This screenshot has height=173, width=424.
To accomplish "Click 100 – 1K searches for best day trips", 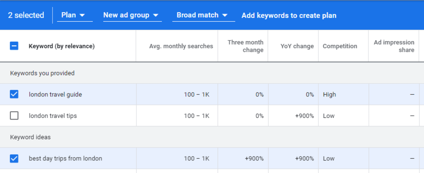I will pyautogui.click(x=197, y=159).
